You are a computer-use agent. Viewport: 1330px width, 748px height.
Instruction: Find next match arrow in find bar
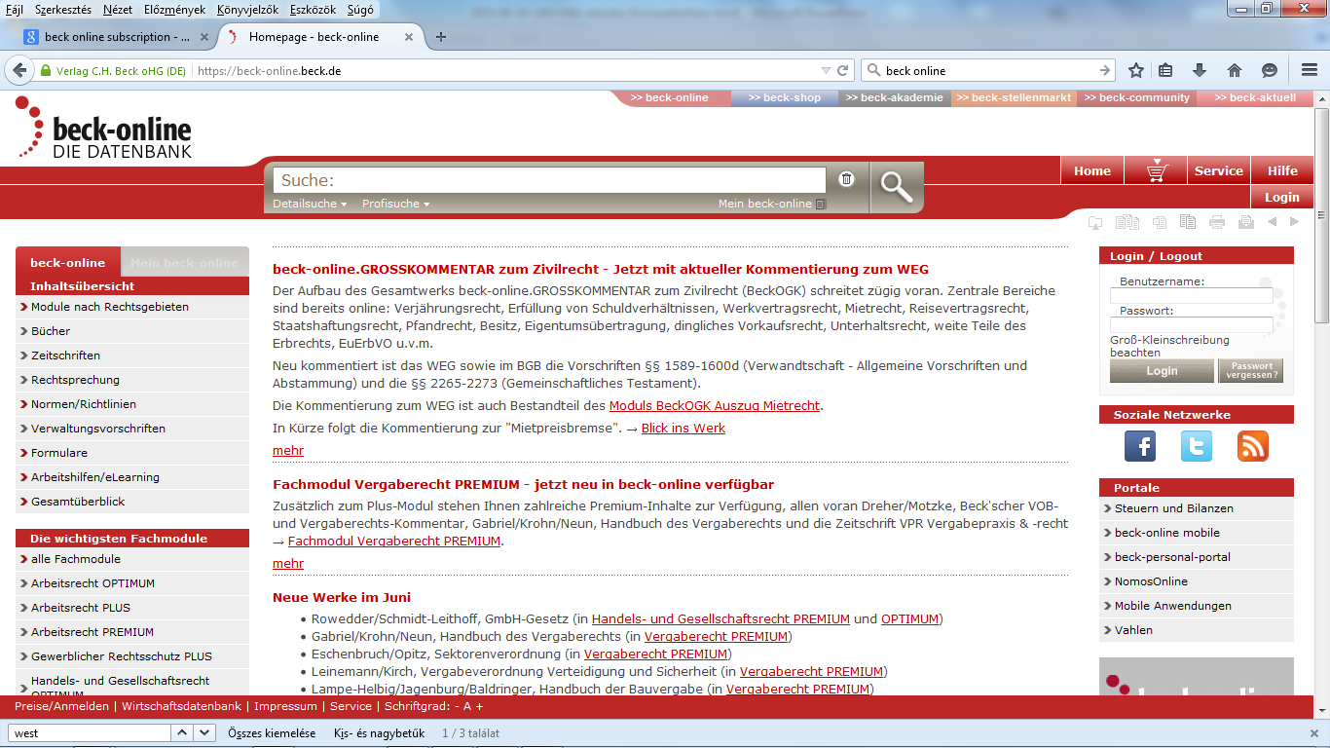(x=204, y=732)
